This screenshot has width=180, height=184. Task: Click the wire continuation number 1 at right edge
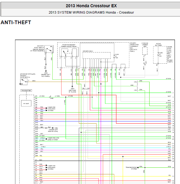pos(173,80)
